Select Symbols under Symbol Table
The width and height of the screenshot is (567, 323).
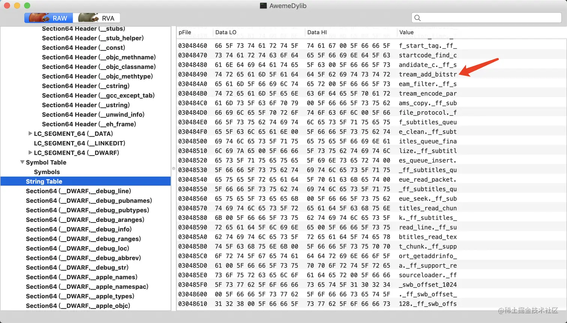point(47,172)
